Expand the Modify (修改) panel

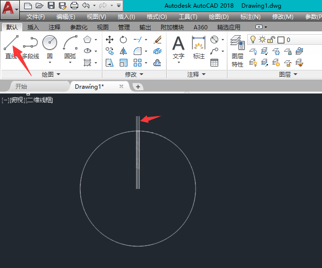[134, 74]
